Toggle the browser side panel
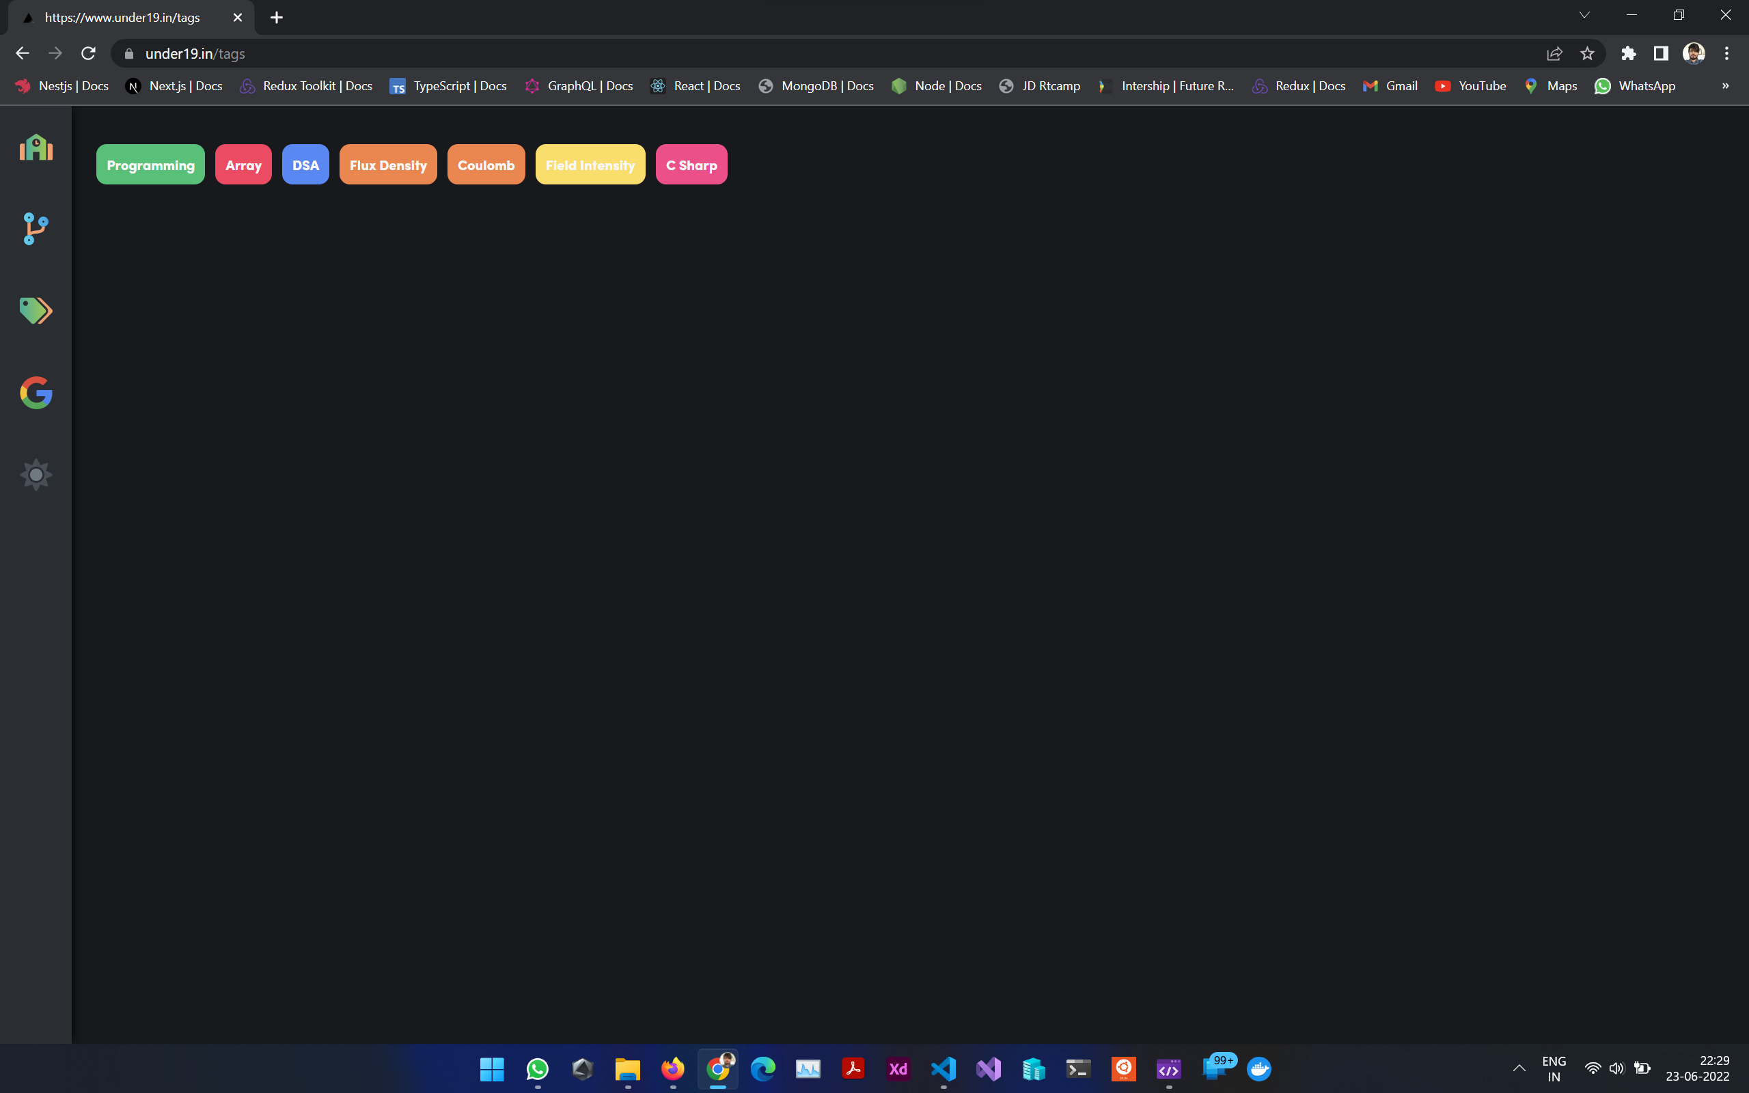The width and height of the screenshot is (1749, 1093). pos(1661,53)
